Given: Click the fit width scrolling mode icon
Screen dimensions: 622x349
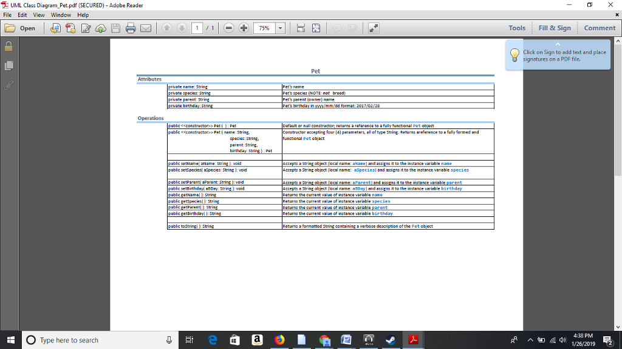Looking at the screenshot, I should point(301,28).
